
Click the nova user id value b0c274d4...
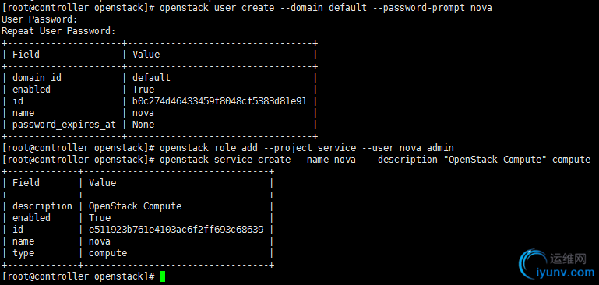pyautogui.click(x=220, y=101)
